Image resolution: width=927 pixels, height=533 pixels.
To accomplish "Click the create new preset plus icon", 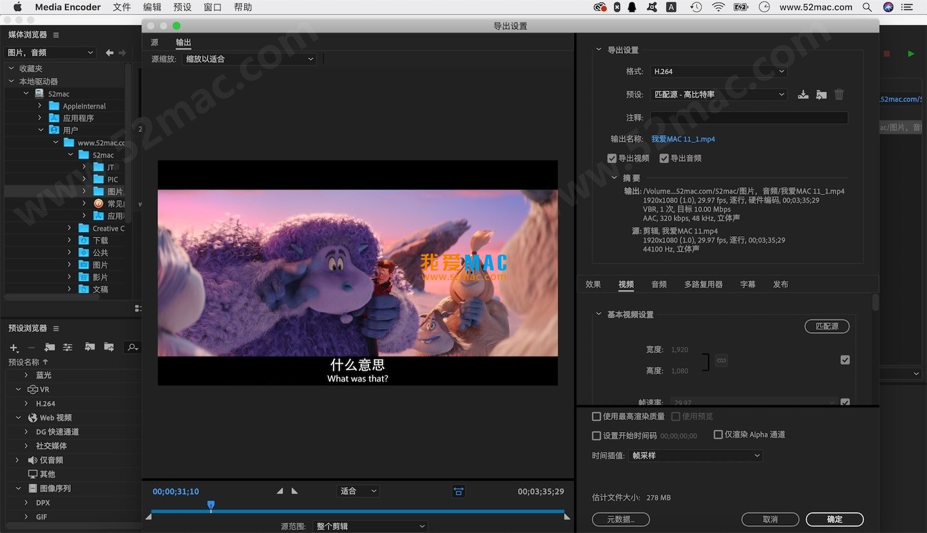I will pyautogui.click(x=14, y=348).
